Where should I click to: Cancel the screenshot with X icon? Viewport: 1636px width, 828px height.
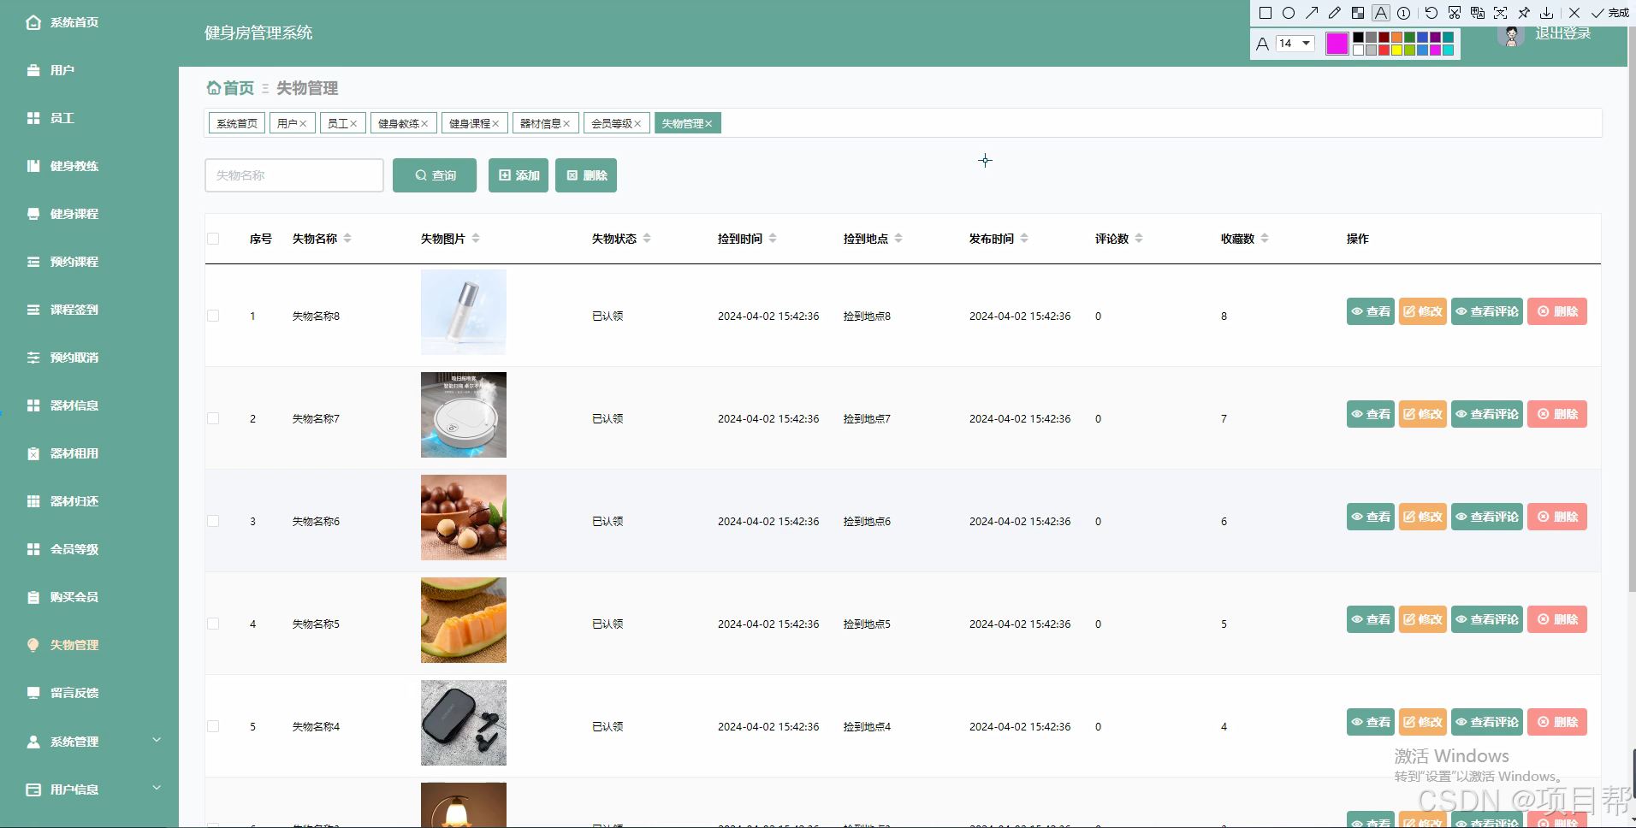pos(1574,13)
